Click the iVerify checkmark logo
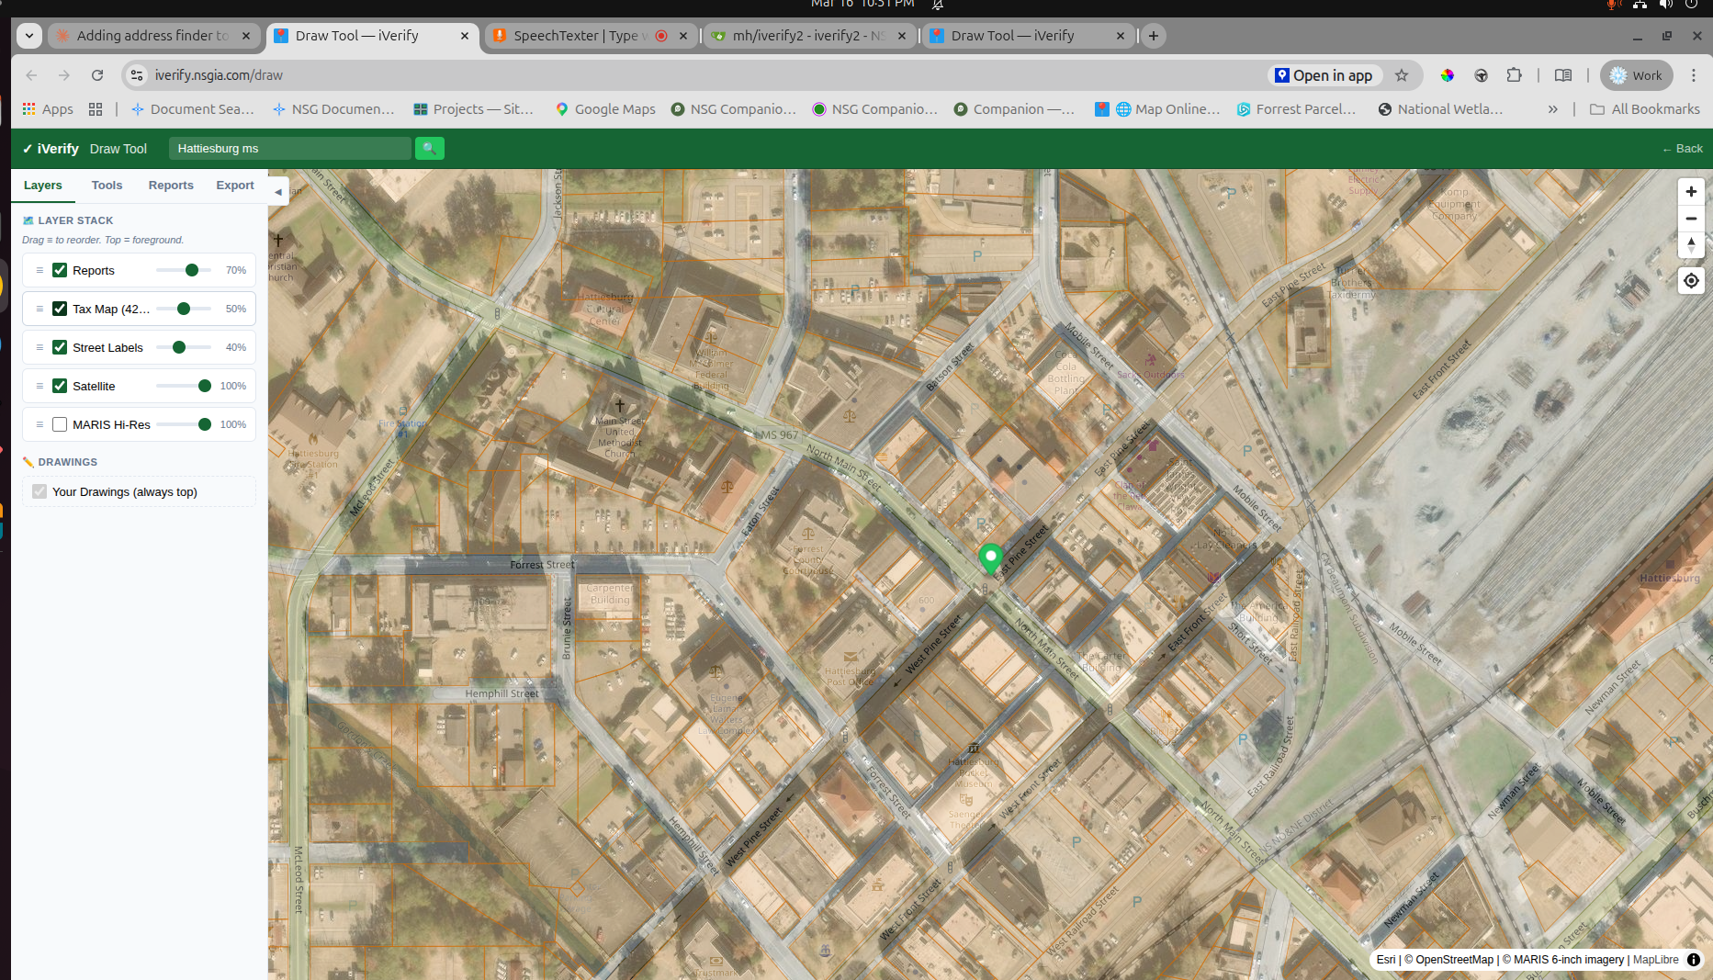 pyautogui.click(x=28, y=148)
